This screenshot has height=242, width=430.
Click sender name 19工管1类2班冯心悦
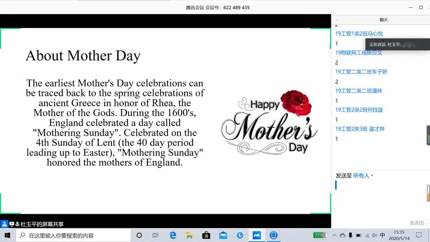point(359,33)
